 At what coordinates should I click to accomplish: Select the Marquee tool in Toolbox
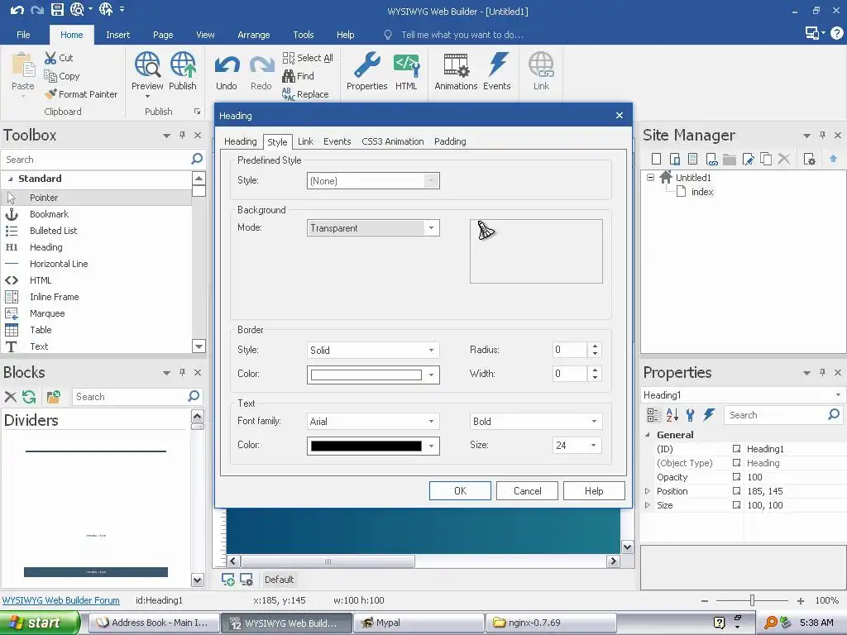point(96,313)
